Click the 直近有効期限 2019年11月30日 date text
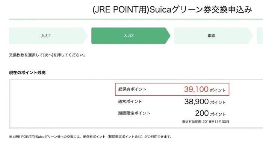 point(205,122)
